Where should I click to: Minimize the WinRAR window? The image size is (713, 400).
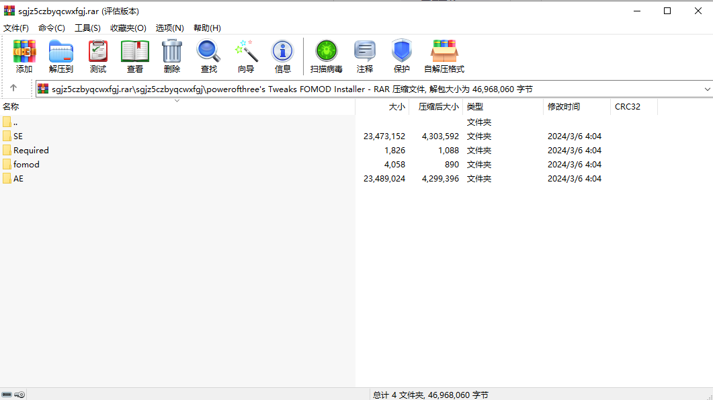coord(637,11)
